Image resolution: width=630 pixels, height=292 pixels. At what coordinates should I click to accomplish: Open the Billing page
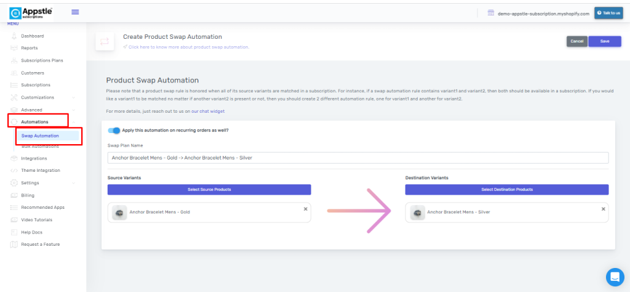click(x=28, y=195)
